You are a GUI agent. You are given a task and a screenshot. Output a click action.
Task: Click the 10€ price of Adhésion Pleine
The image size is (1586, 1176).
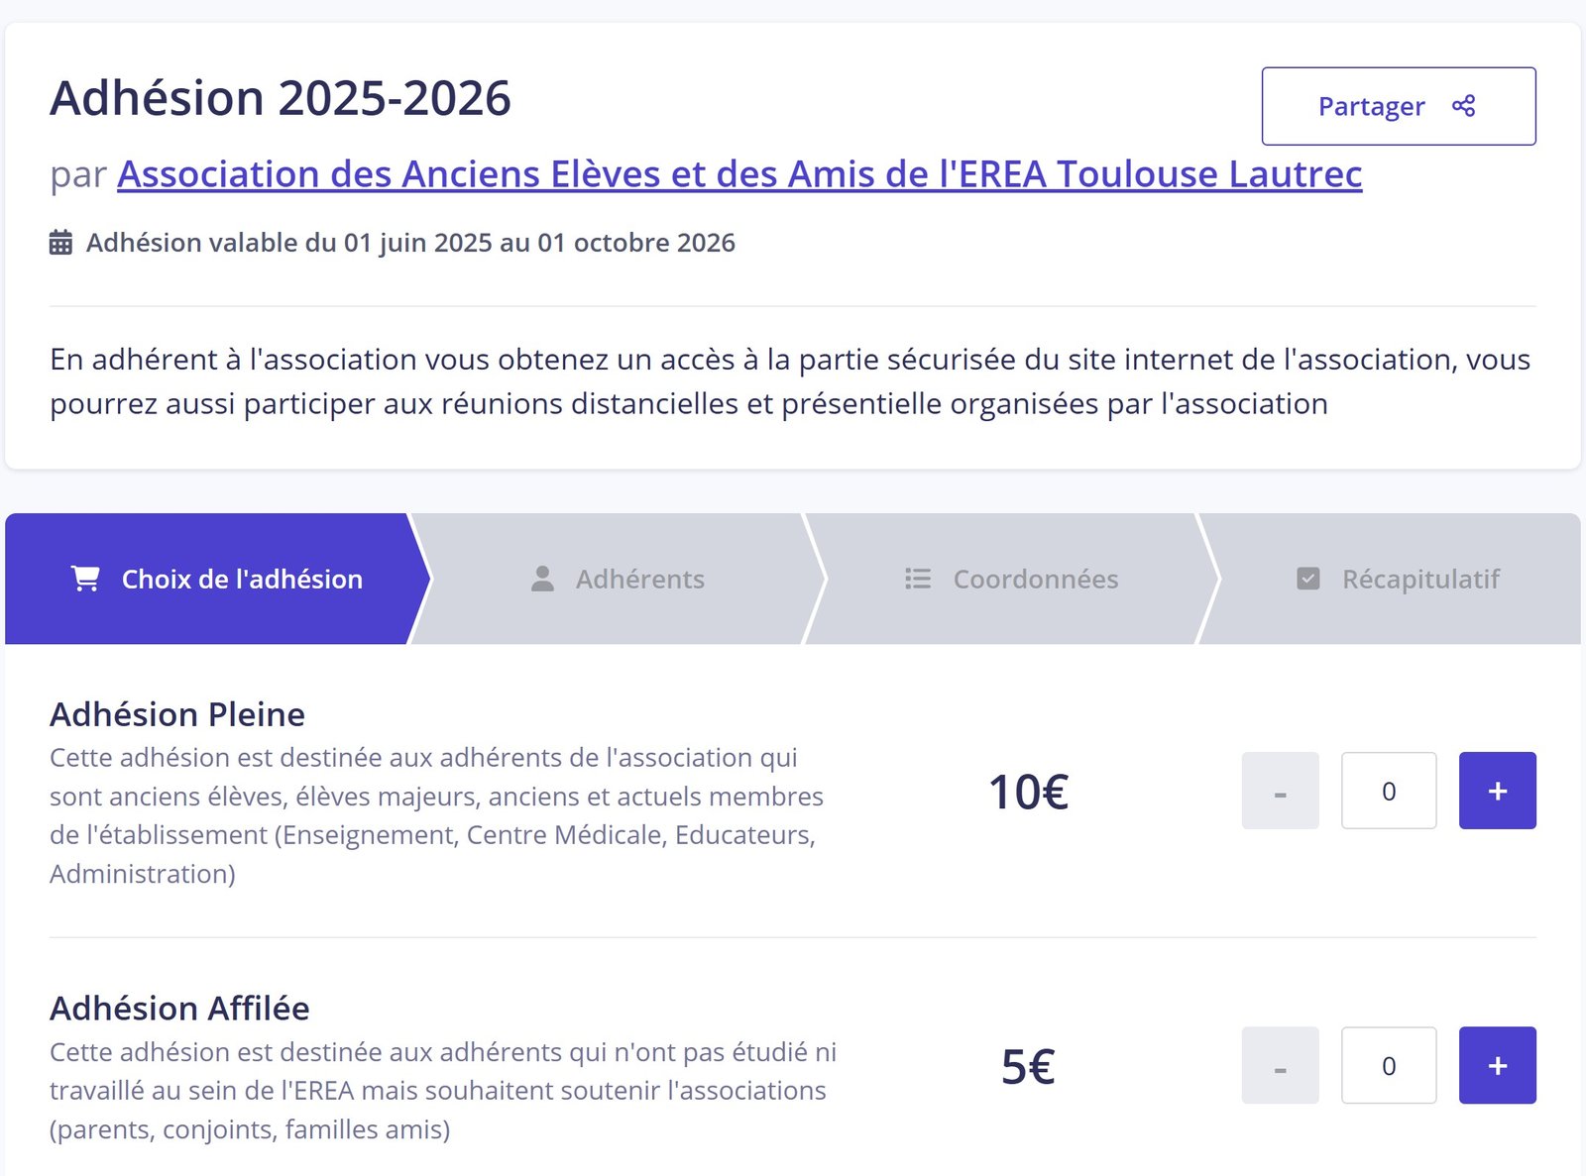pos(1028,793)
